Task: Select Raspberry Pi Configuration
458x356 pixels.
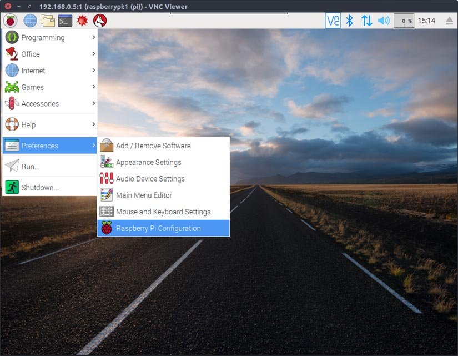Action: pyautogui.click(x=158, y=228)
